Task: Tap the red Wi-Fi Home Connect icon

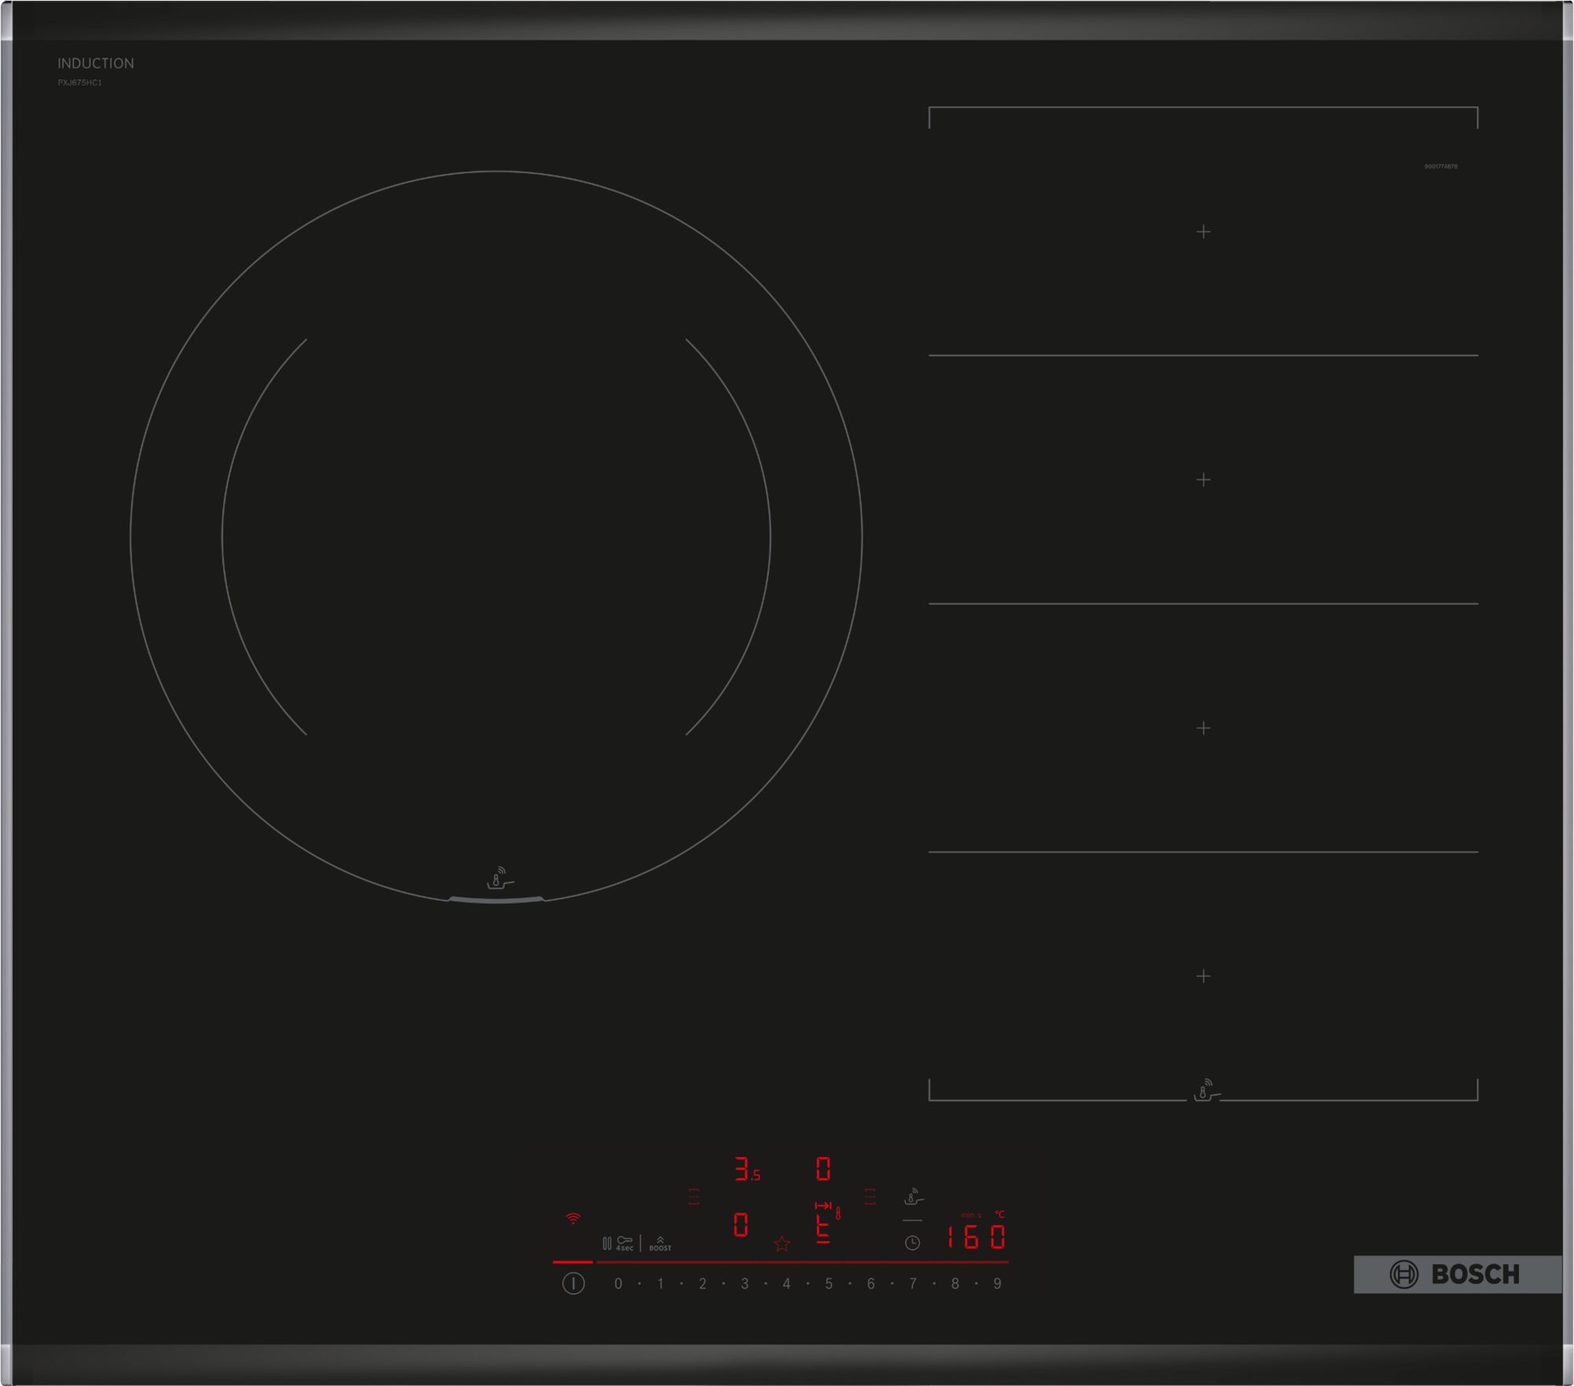Action: pyautogui.click(x=574, y=1218)
